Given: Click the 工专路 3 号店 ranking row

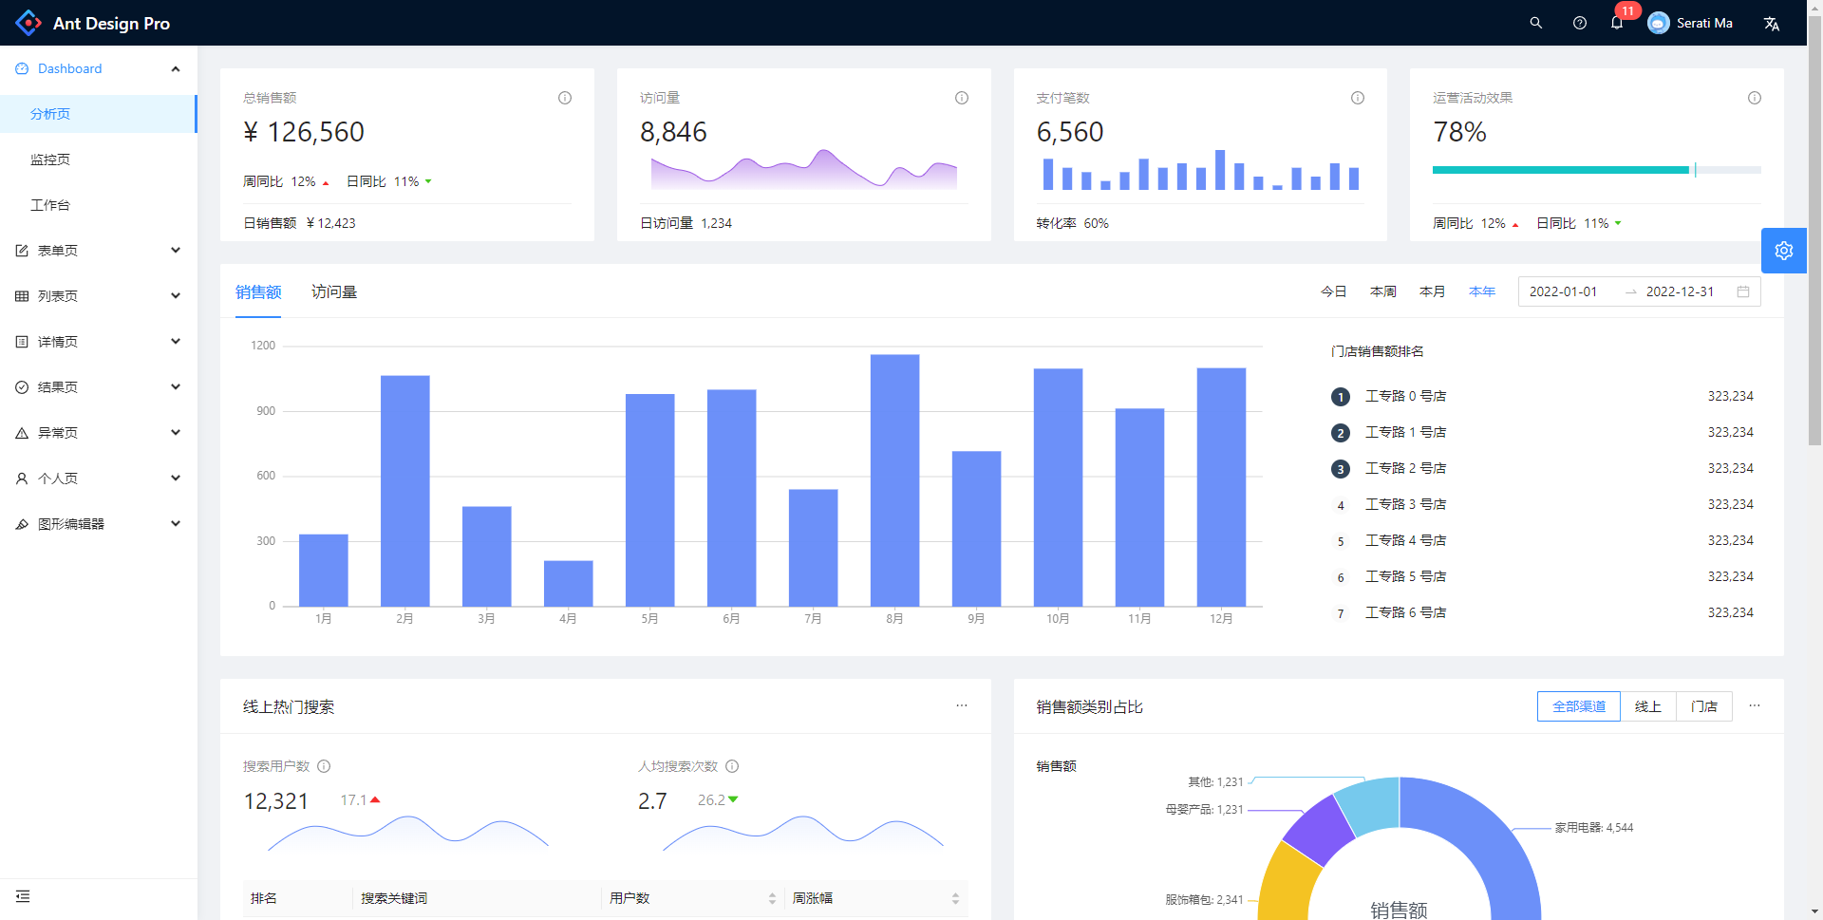Looking at the screenshot, I should 1542,504.
